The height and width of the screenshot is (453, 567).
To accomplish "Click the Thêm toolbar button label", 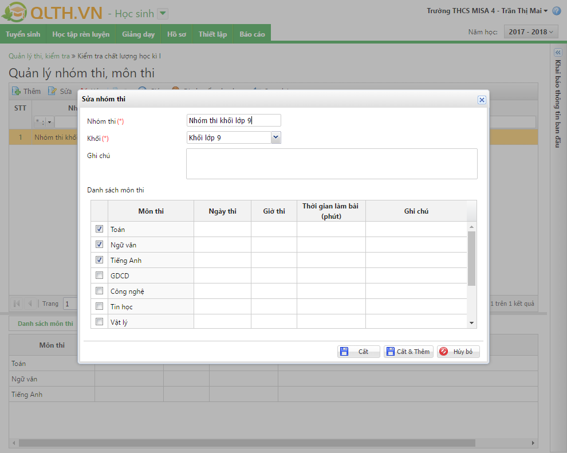I will (32, 91).
